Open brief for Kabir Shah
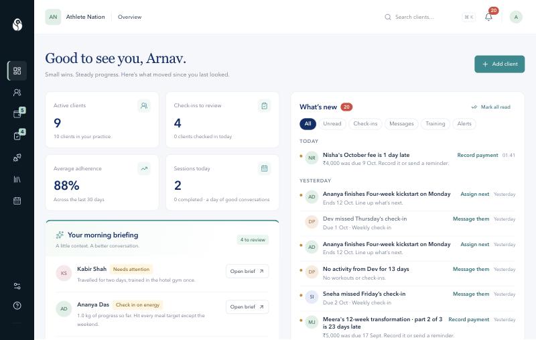The image size is (536, 340). click(247, 271)
